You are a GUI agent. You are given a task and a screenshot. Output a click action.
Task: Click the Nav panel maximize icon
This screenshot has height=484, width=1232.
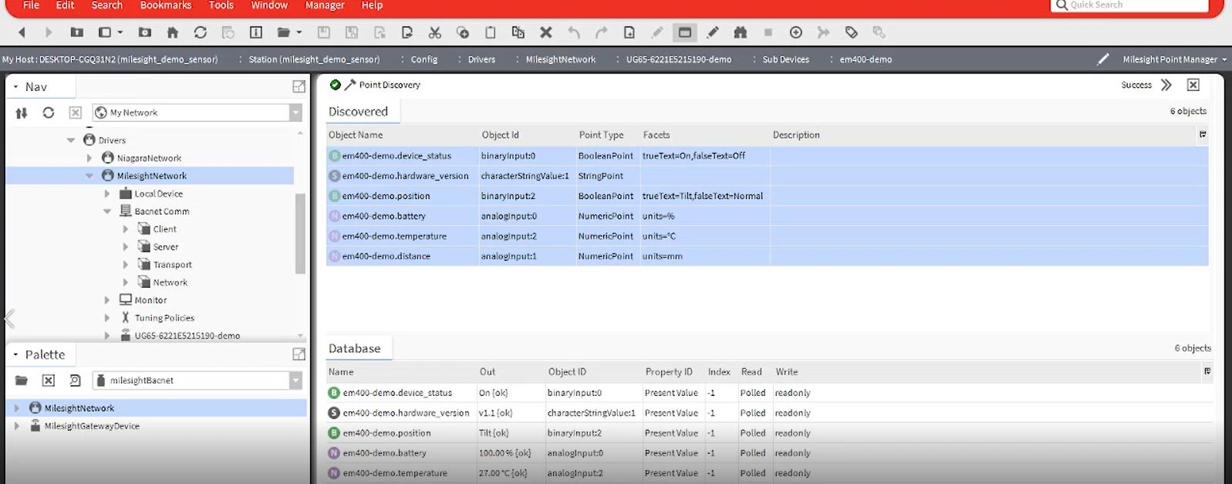click(x=299, y=86)
